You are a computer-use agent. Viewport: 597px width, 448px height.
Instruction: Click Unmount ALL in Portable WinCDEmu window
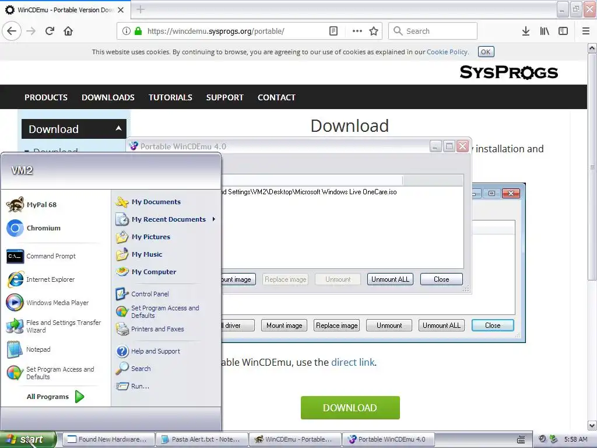pyautogui.click(x=390, y=279)
